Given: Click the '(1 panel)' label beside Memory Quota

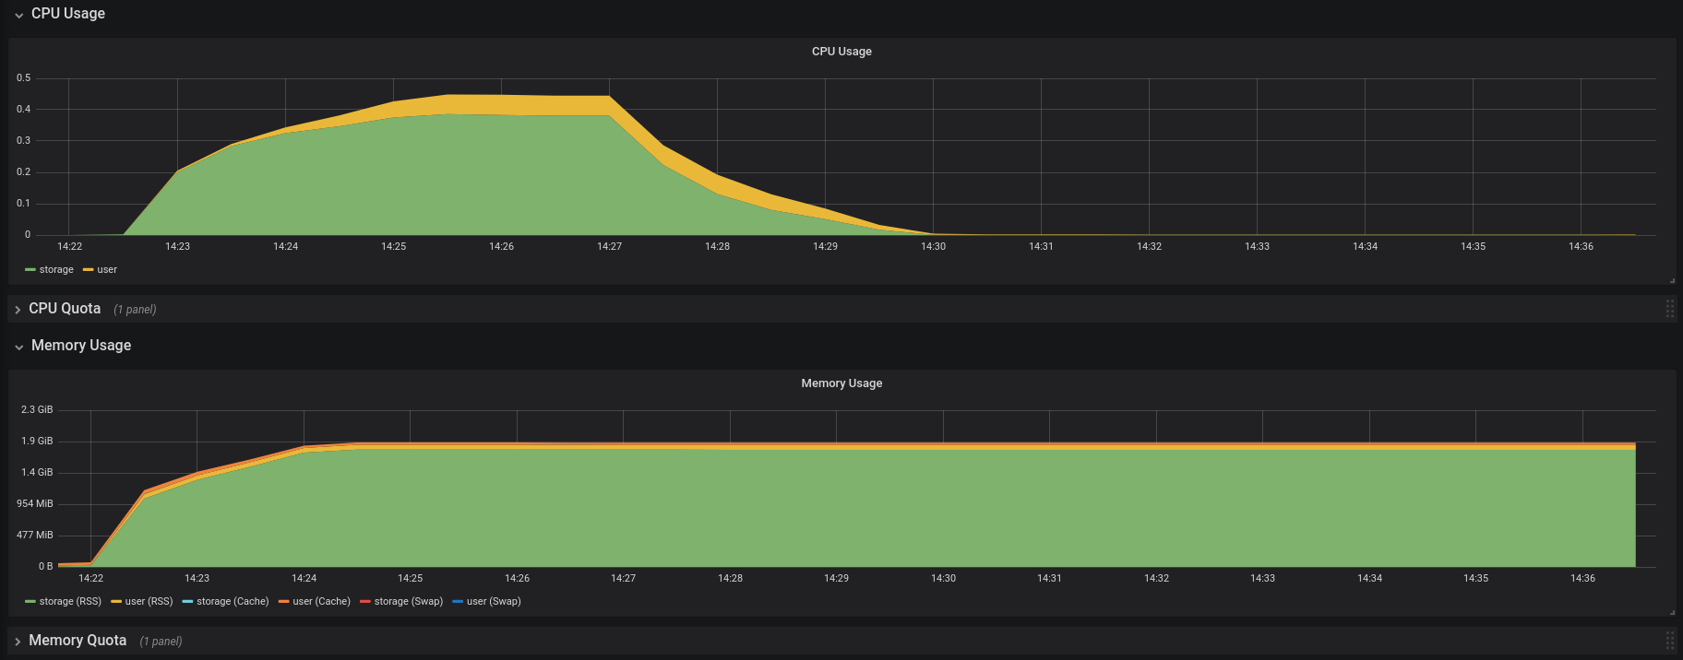Looking at the screenshot, I should point(161,642).
